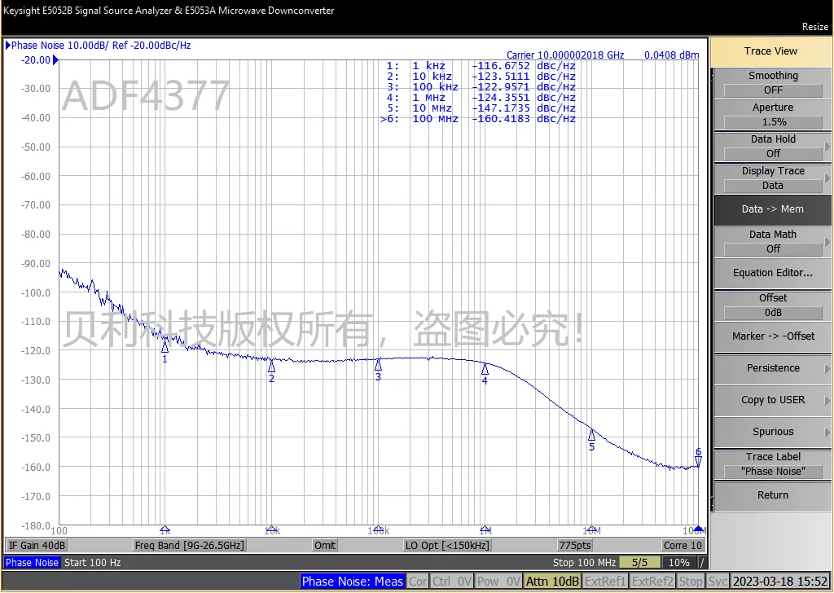The height and width of the screenshot is (593, 834).
Task: Select the blue Phase Noise window tab
Action: click(x=32, y=563)
